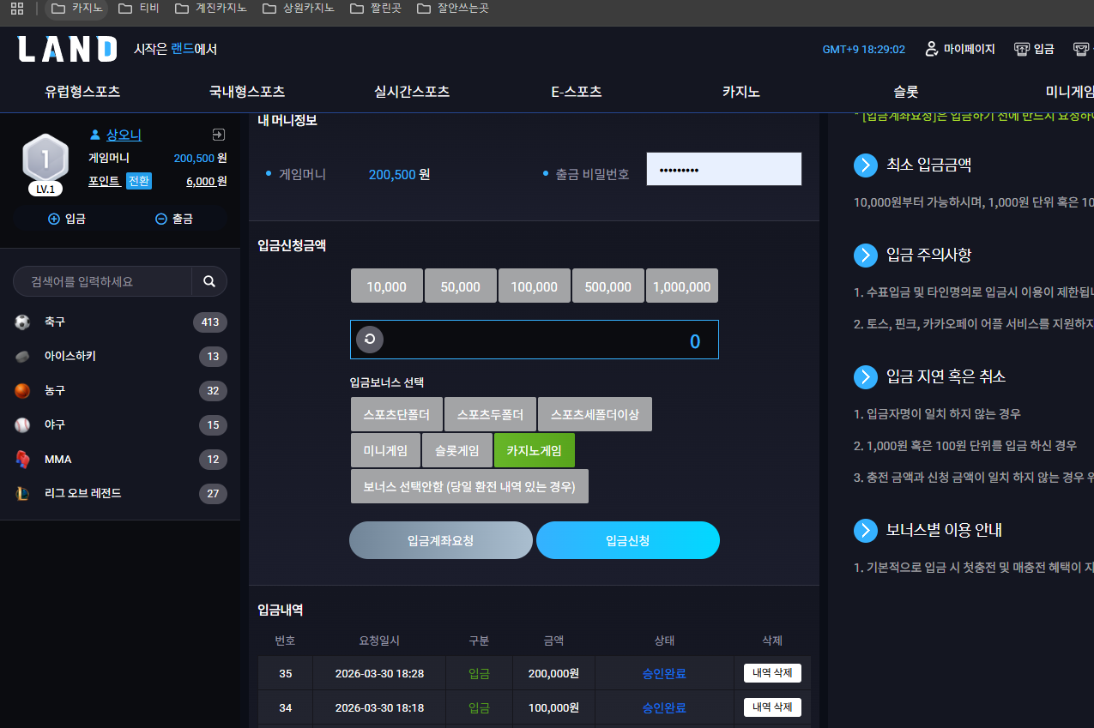Screen dimensions: 1094x728
Task: Click the 입금신청 button
Action: (x=628, y=540)
